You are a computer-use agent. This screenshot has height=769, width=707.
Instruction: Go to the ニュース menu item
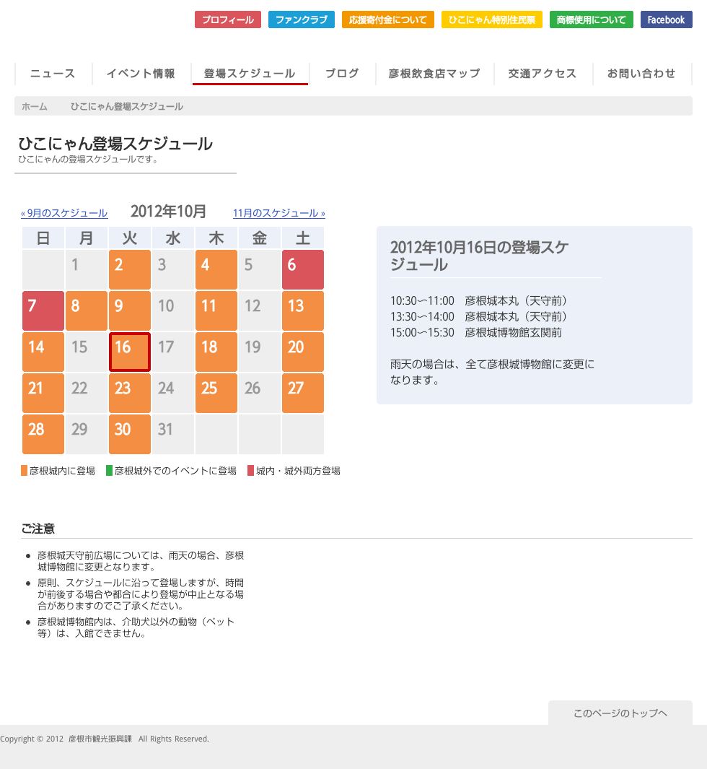click(x=53, y=74)
